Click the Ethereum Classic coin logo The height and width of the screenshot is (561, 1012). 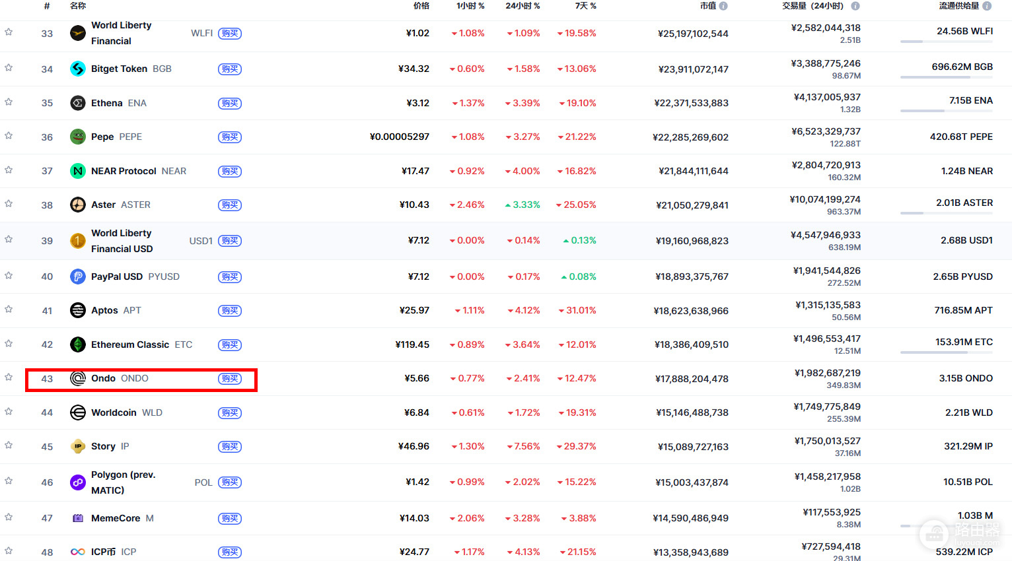78,345
